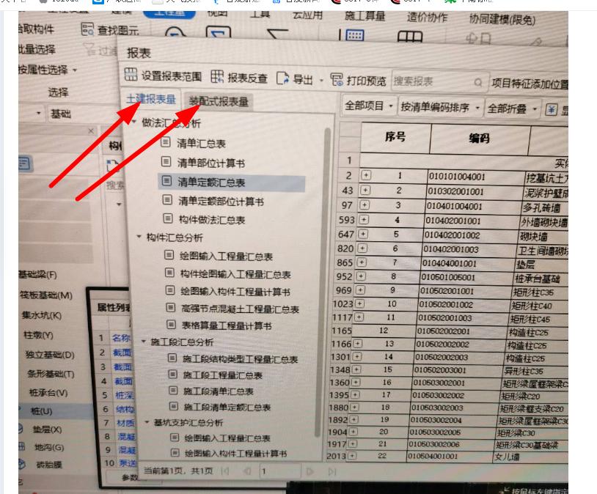The height and width of the screenshot is (494, 597).
Task: Switch to the 装配式报表量 tab
Action: click(219, 101)
